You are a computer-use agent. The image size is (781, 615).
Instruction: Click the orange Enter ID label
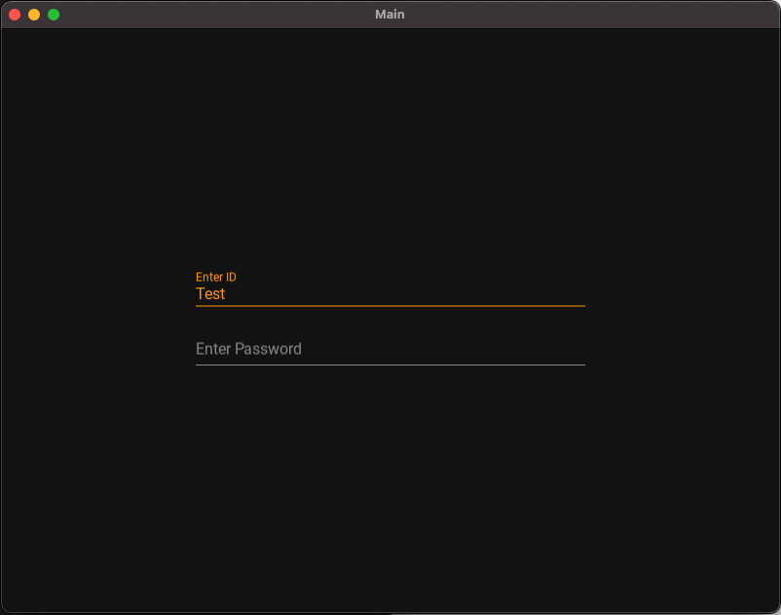tap(215, 277)
